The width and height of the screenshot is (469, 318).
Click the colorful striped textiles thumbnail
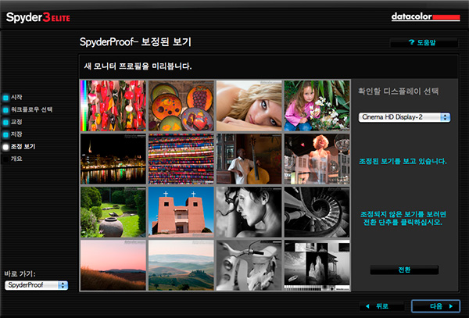(180, 158)
